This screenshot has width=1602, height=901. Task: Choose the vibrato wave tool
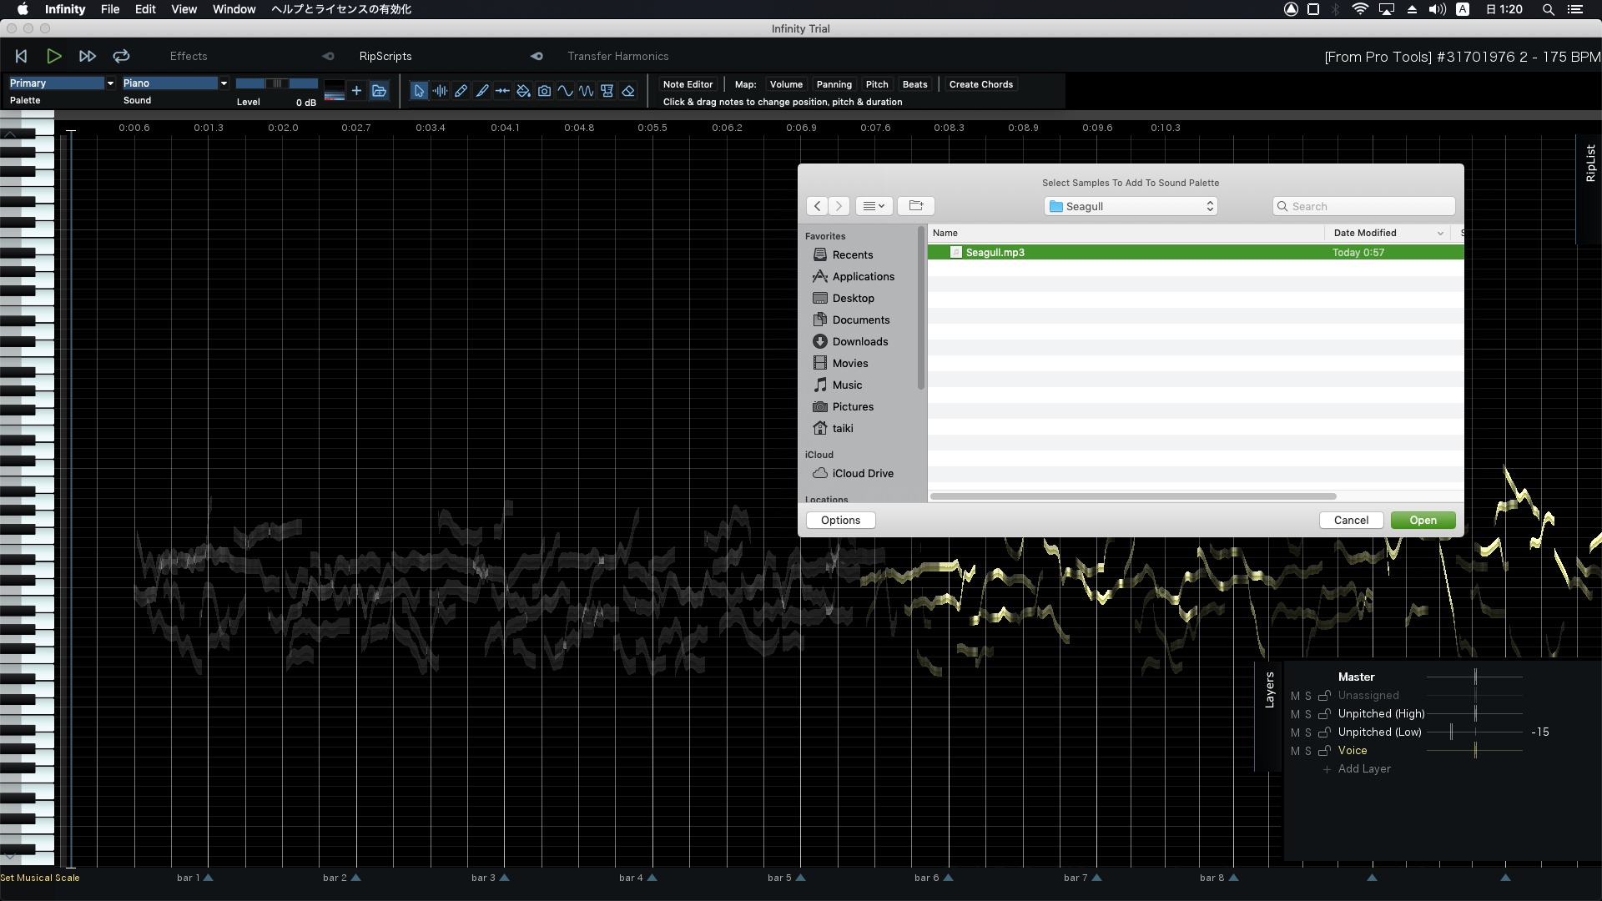click(x=587, y=91)
